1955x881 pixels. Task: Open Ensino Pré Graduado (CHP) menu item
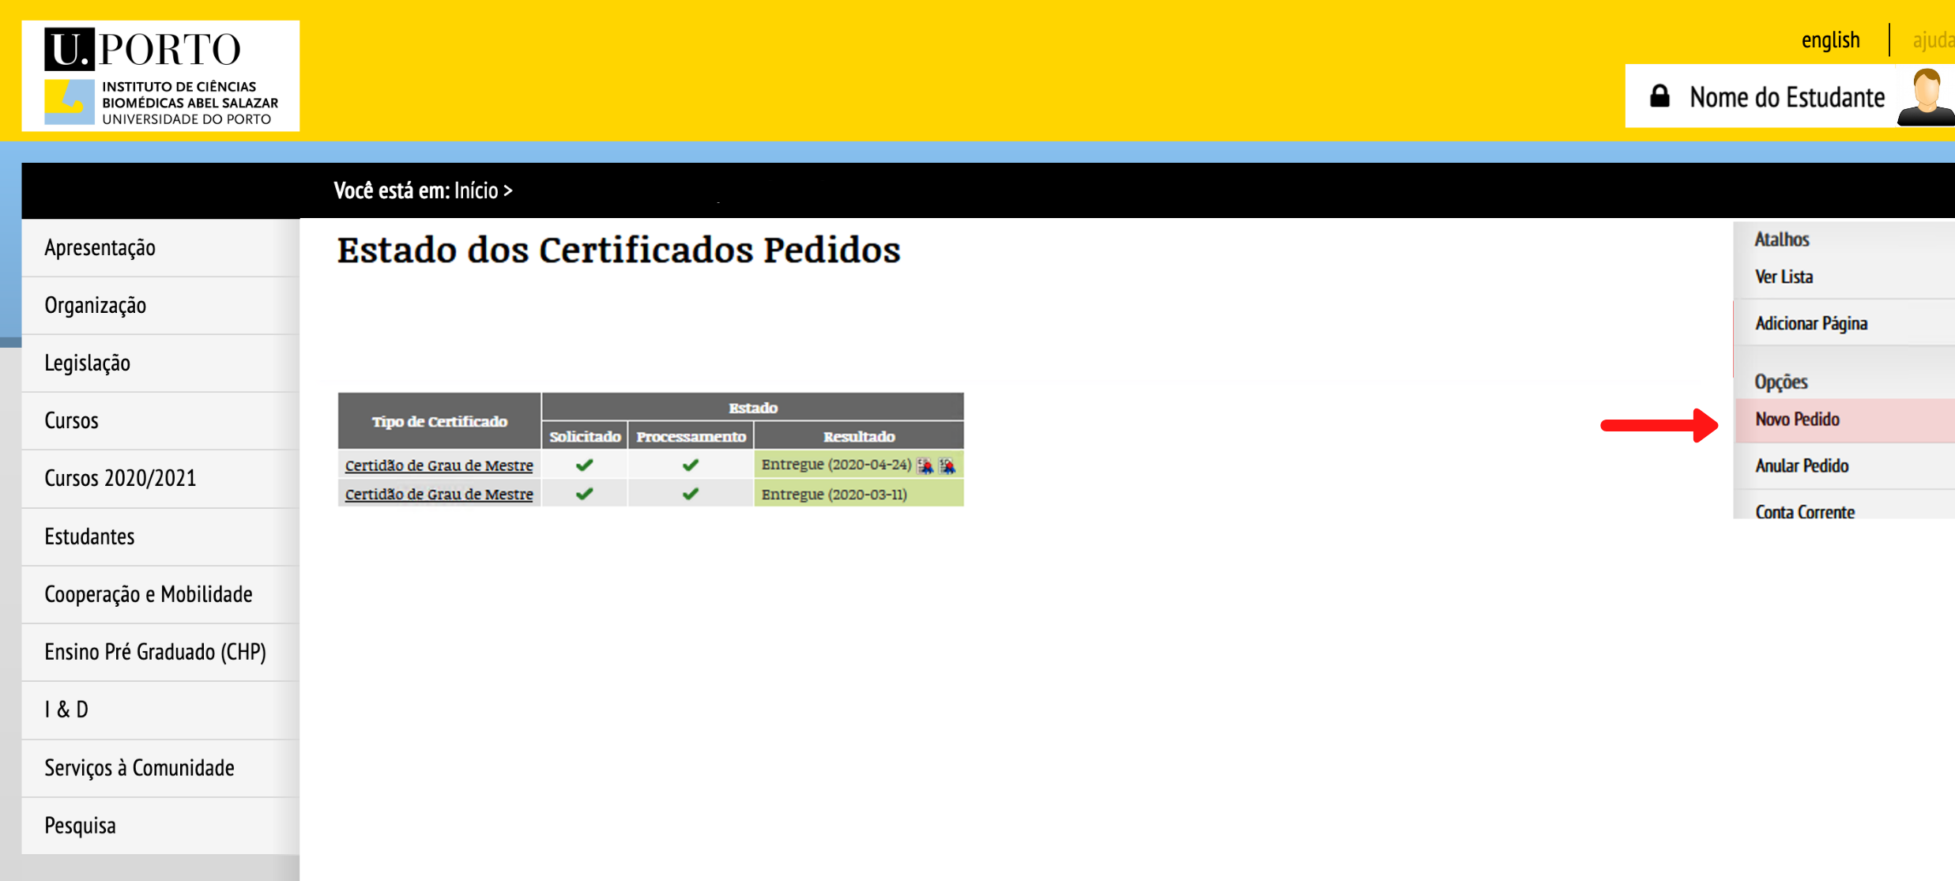pos(160,652)
